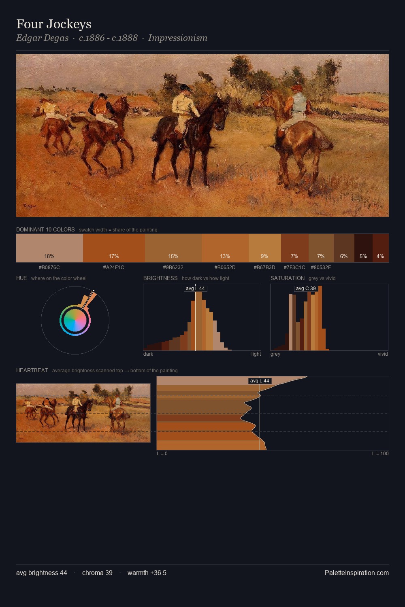Click the Degas signature in the painting

pyautogui.click(x=30, y=206)
